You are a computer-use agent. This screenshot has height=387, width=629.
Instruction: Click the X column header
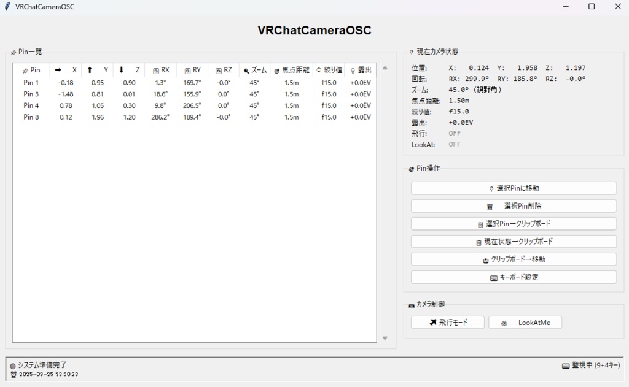click(x=65, y=70)
